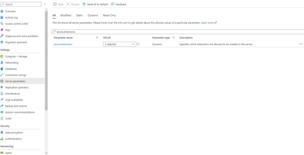Click Reset all to default
Viewport: 304px width, 155px height.
(95, 4)
